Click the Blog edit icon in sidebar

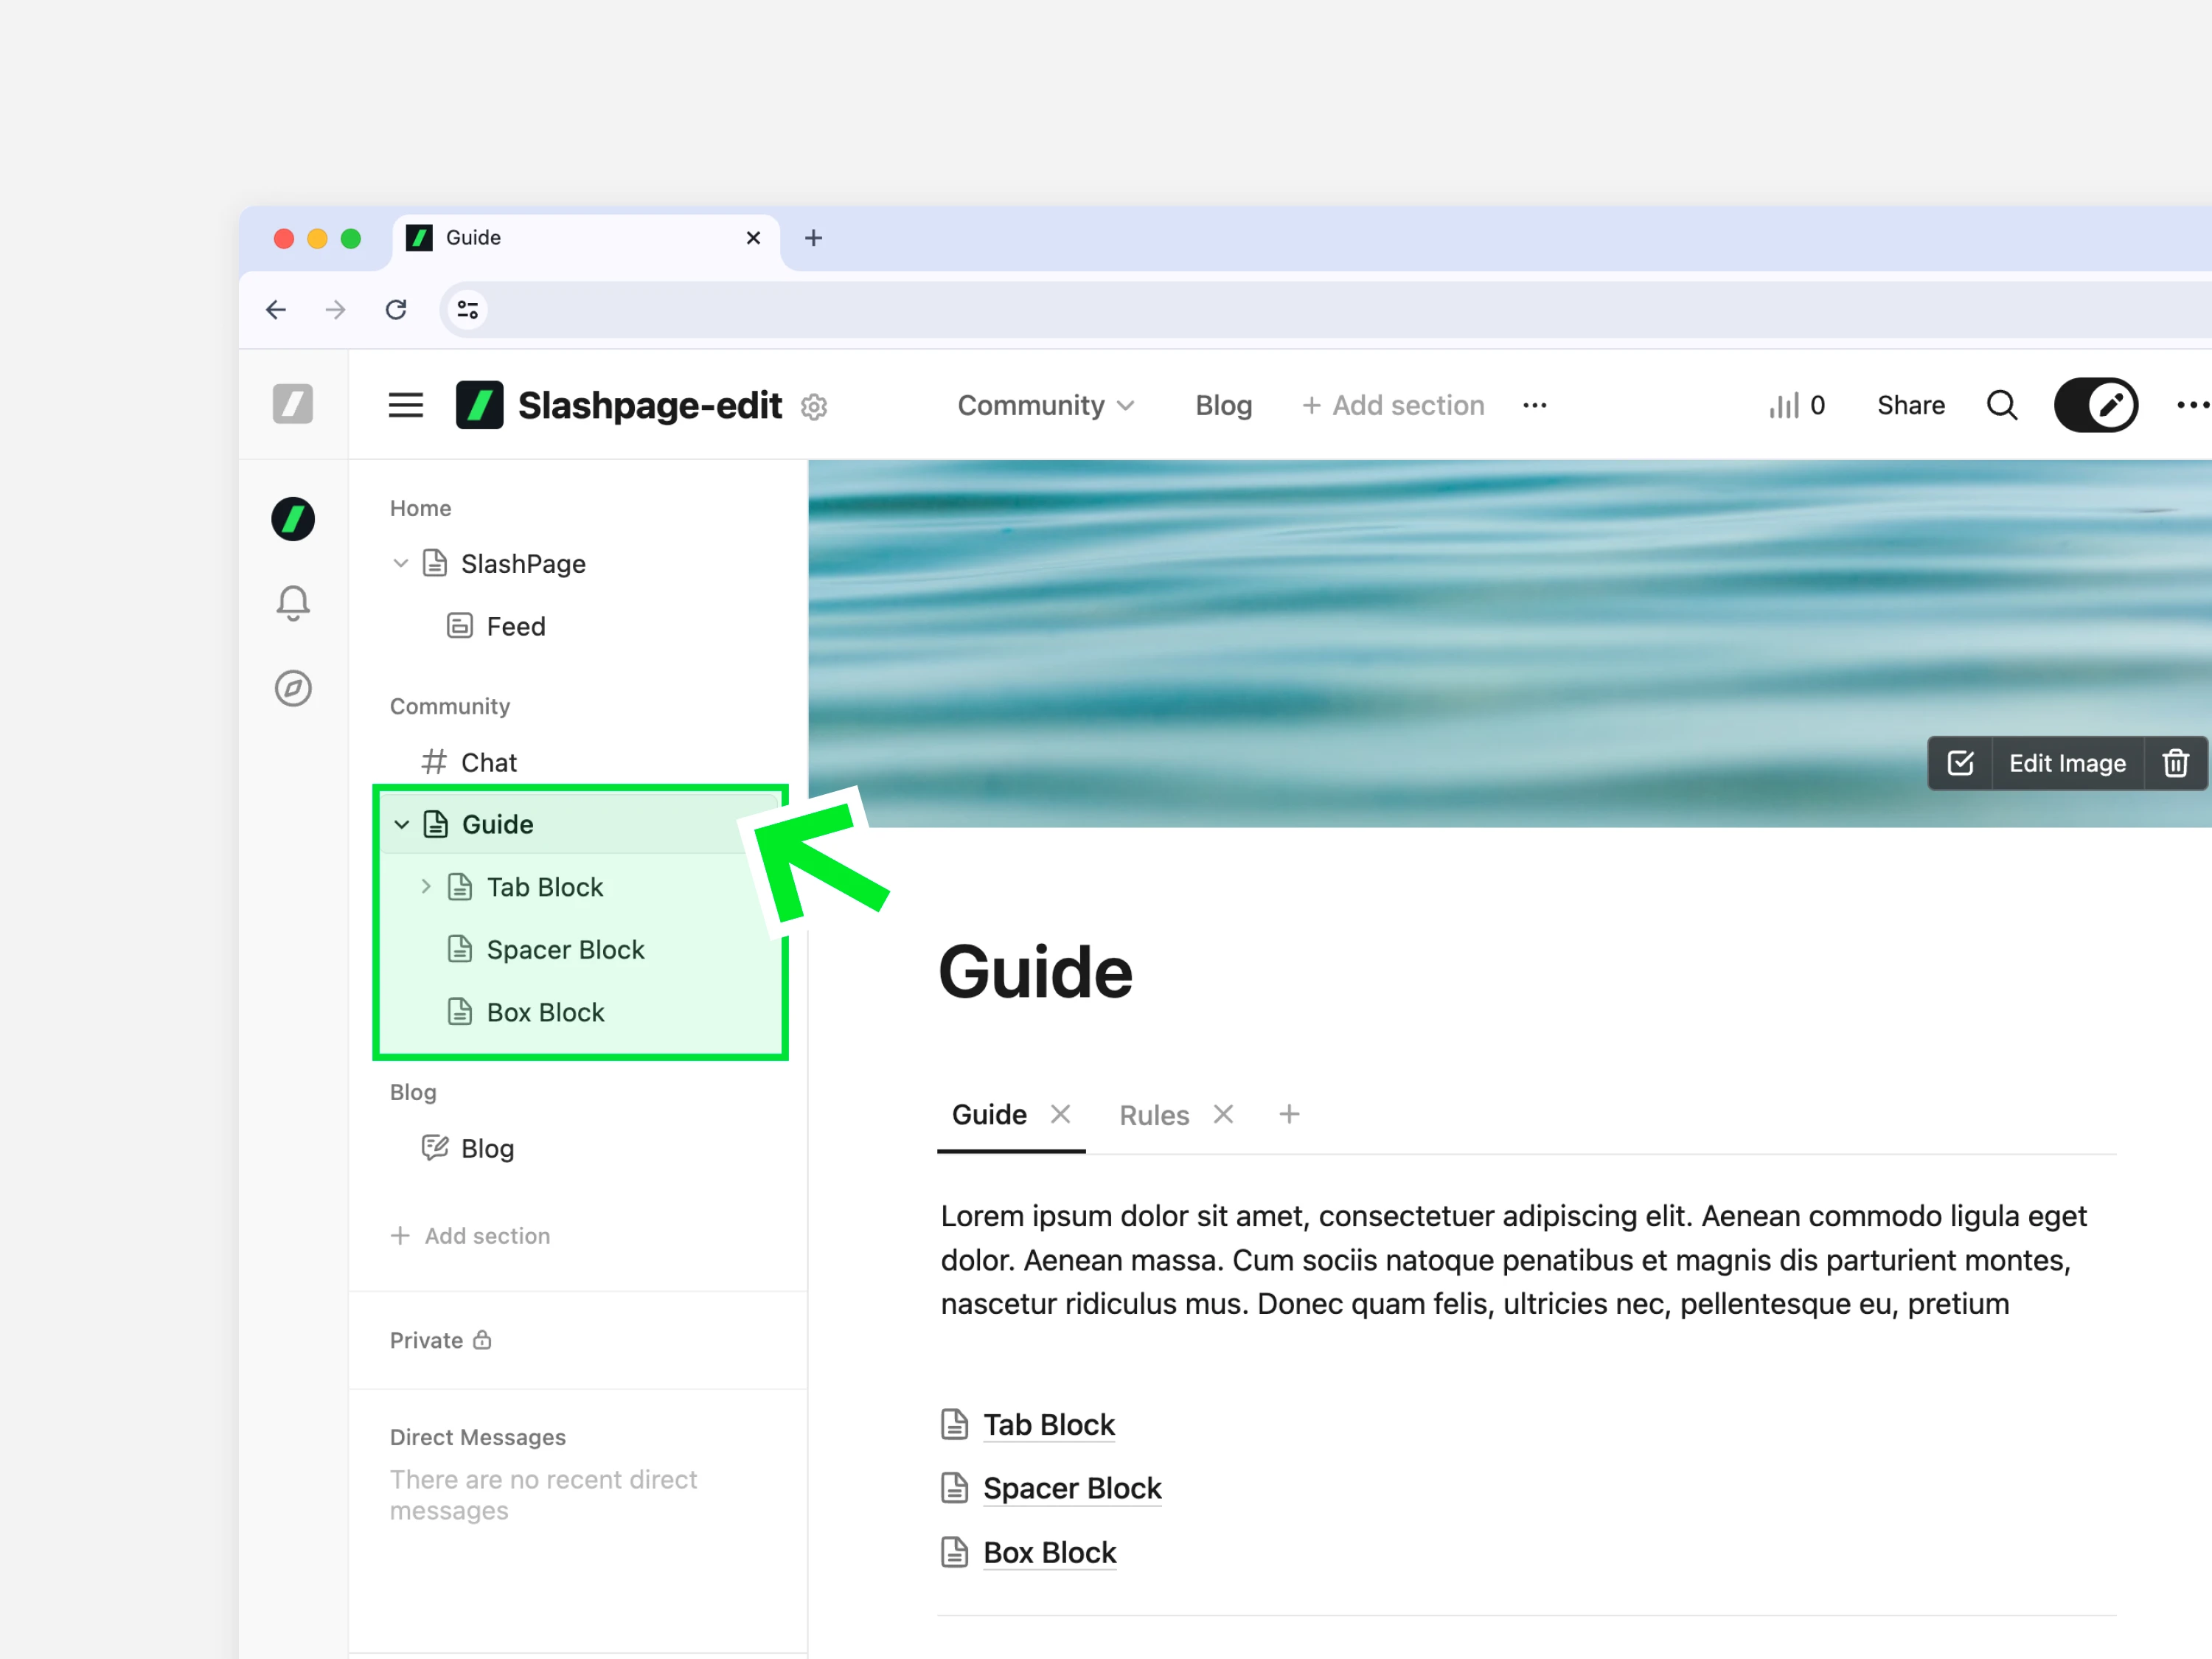pyautogui.click(x=435, y=1147)
